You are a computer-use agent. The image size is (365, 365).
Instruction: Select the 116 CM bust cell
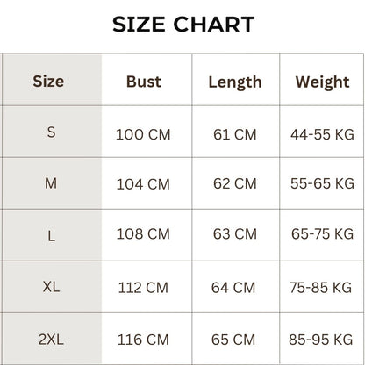pyautogui.click(x=143, y=340)
